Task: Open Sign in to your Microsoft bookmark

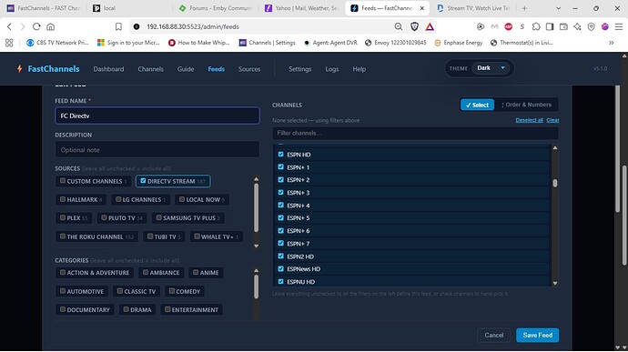Action: click(x=128, y=43)
